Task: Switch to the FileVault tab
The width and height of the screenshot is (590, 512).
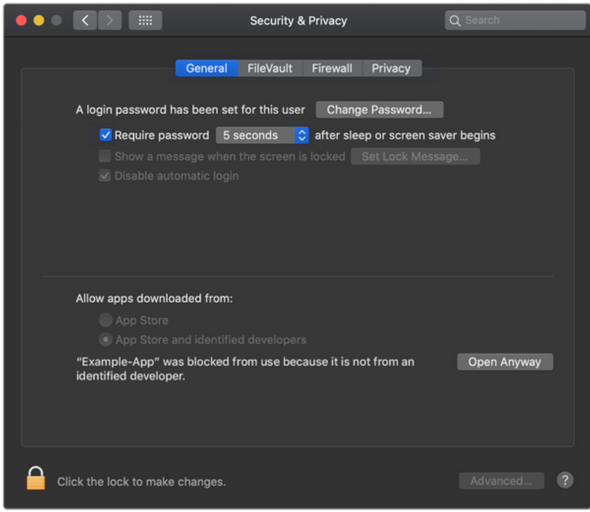Action: click(x=270, y=69)
